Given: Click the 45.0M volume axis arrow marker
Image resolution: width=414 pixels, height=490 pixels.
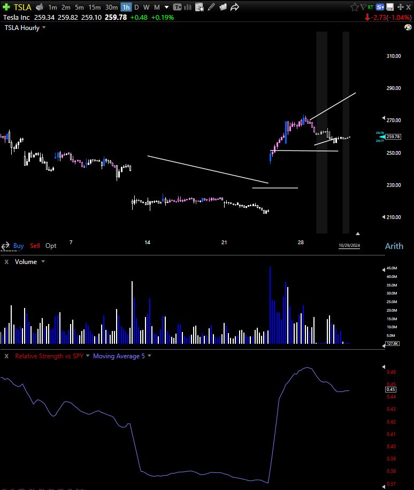Looking at the screenshot, I should point(384,270).
